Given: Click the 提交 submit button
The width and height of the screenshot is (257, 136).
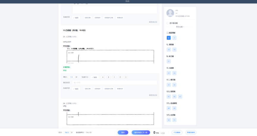Looking at the screenshot, I should (123, 132).
